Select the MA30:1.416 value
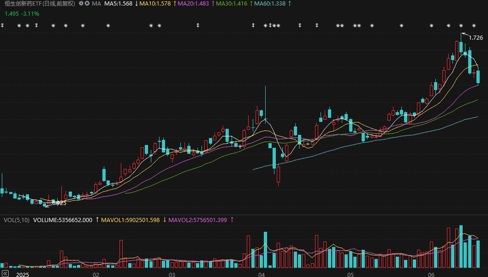This screenshot has height=277, width=488. (232, 4)
